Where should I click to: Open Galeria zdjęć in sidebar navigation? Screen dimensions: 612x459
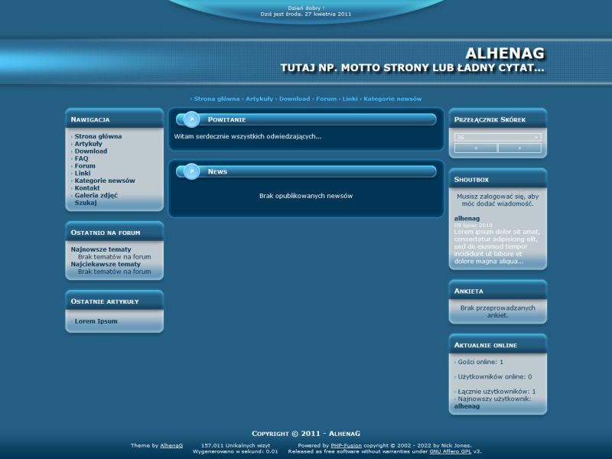[x=96, y=195]
